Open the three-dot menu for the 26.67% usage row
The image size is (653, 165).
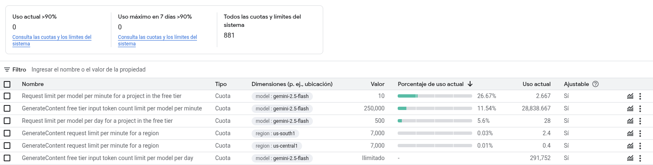pyautogui.click(x=640, y=96)
